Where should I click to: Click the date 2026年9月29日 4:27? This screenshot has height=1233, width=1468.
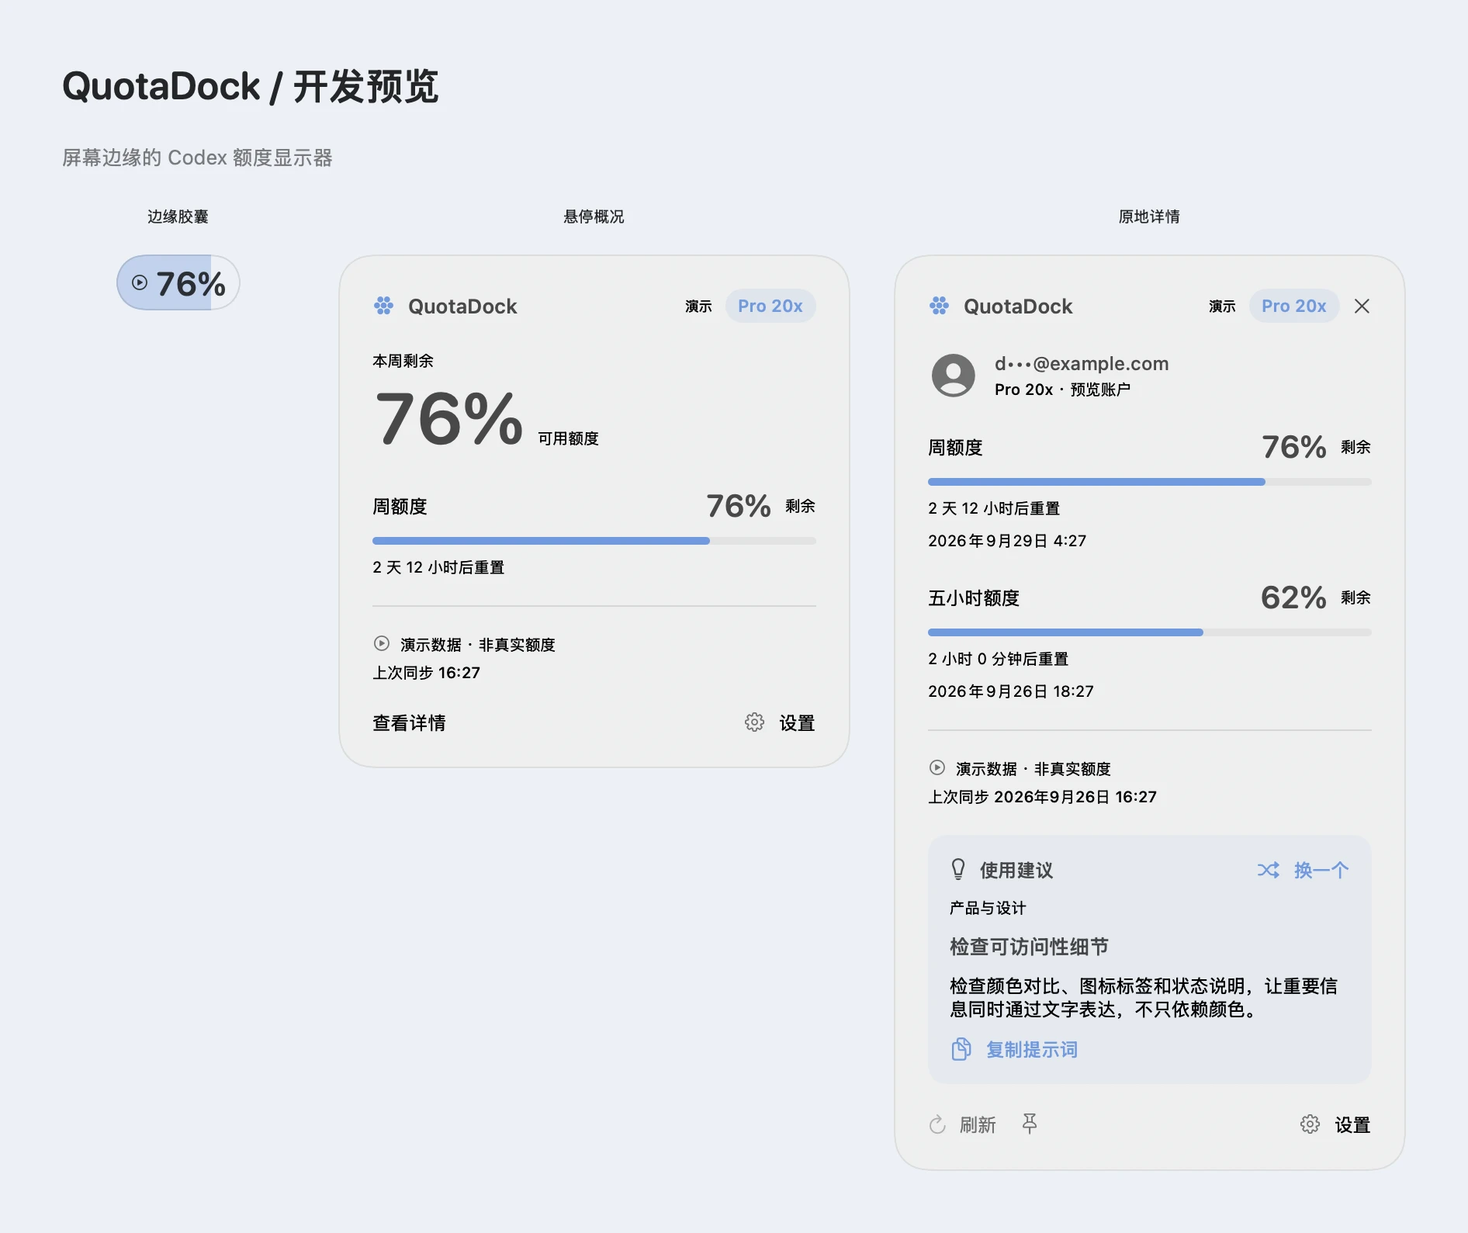1007,541
